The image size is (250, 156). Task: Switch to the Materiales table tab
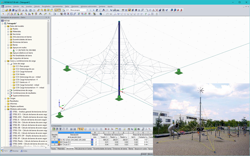pos(61,149)
